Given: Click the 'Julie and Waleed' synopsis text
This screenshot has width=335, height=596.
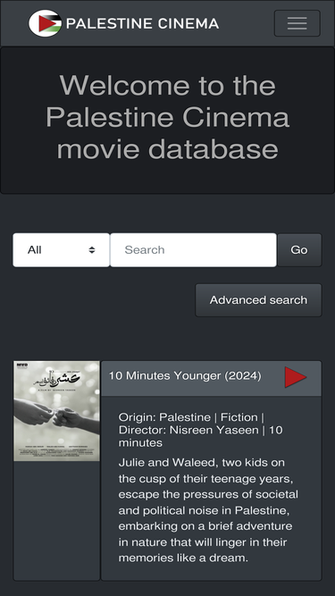Looking at the screenshot, I should pos(208,510).
